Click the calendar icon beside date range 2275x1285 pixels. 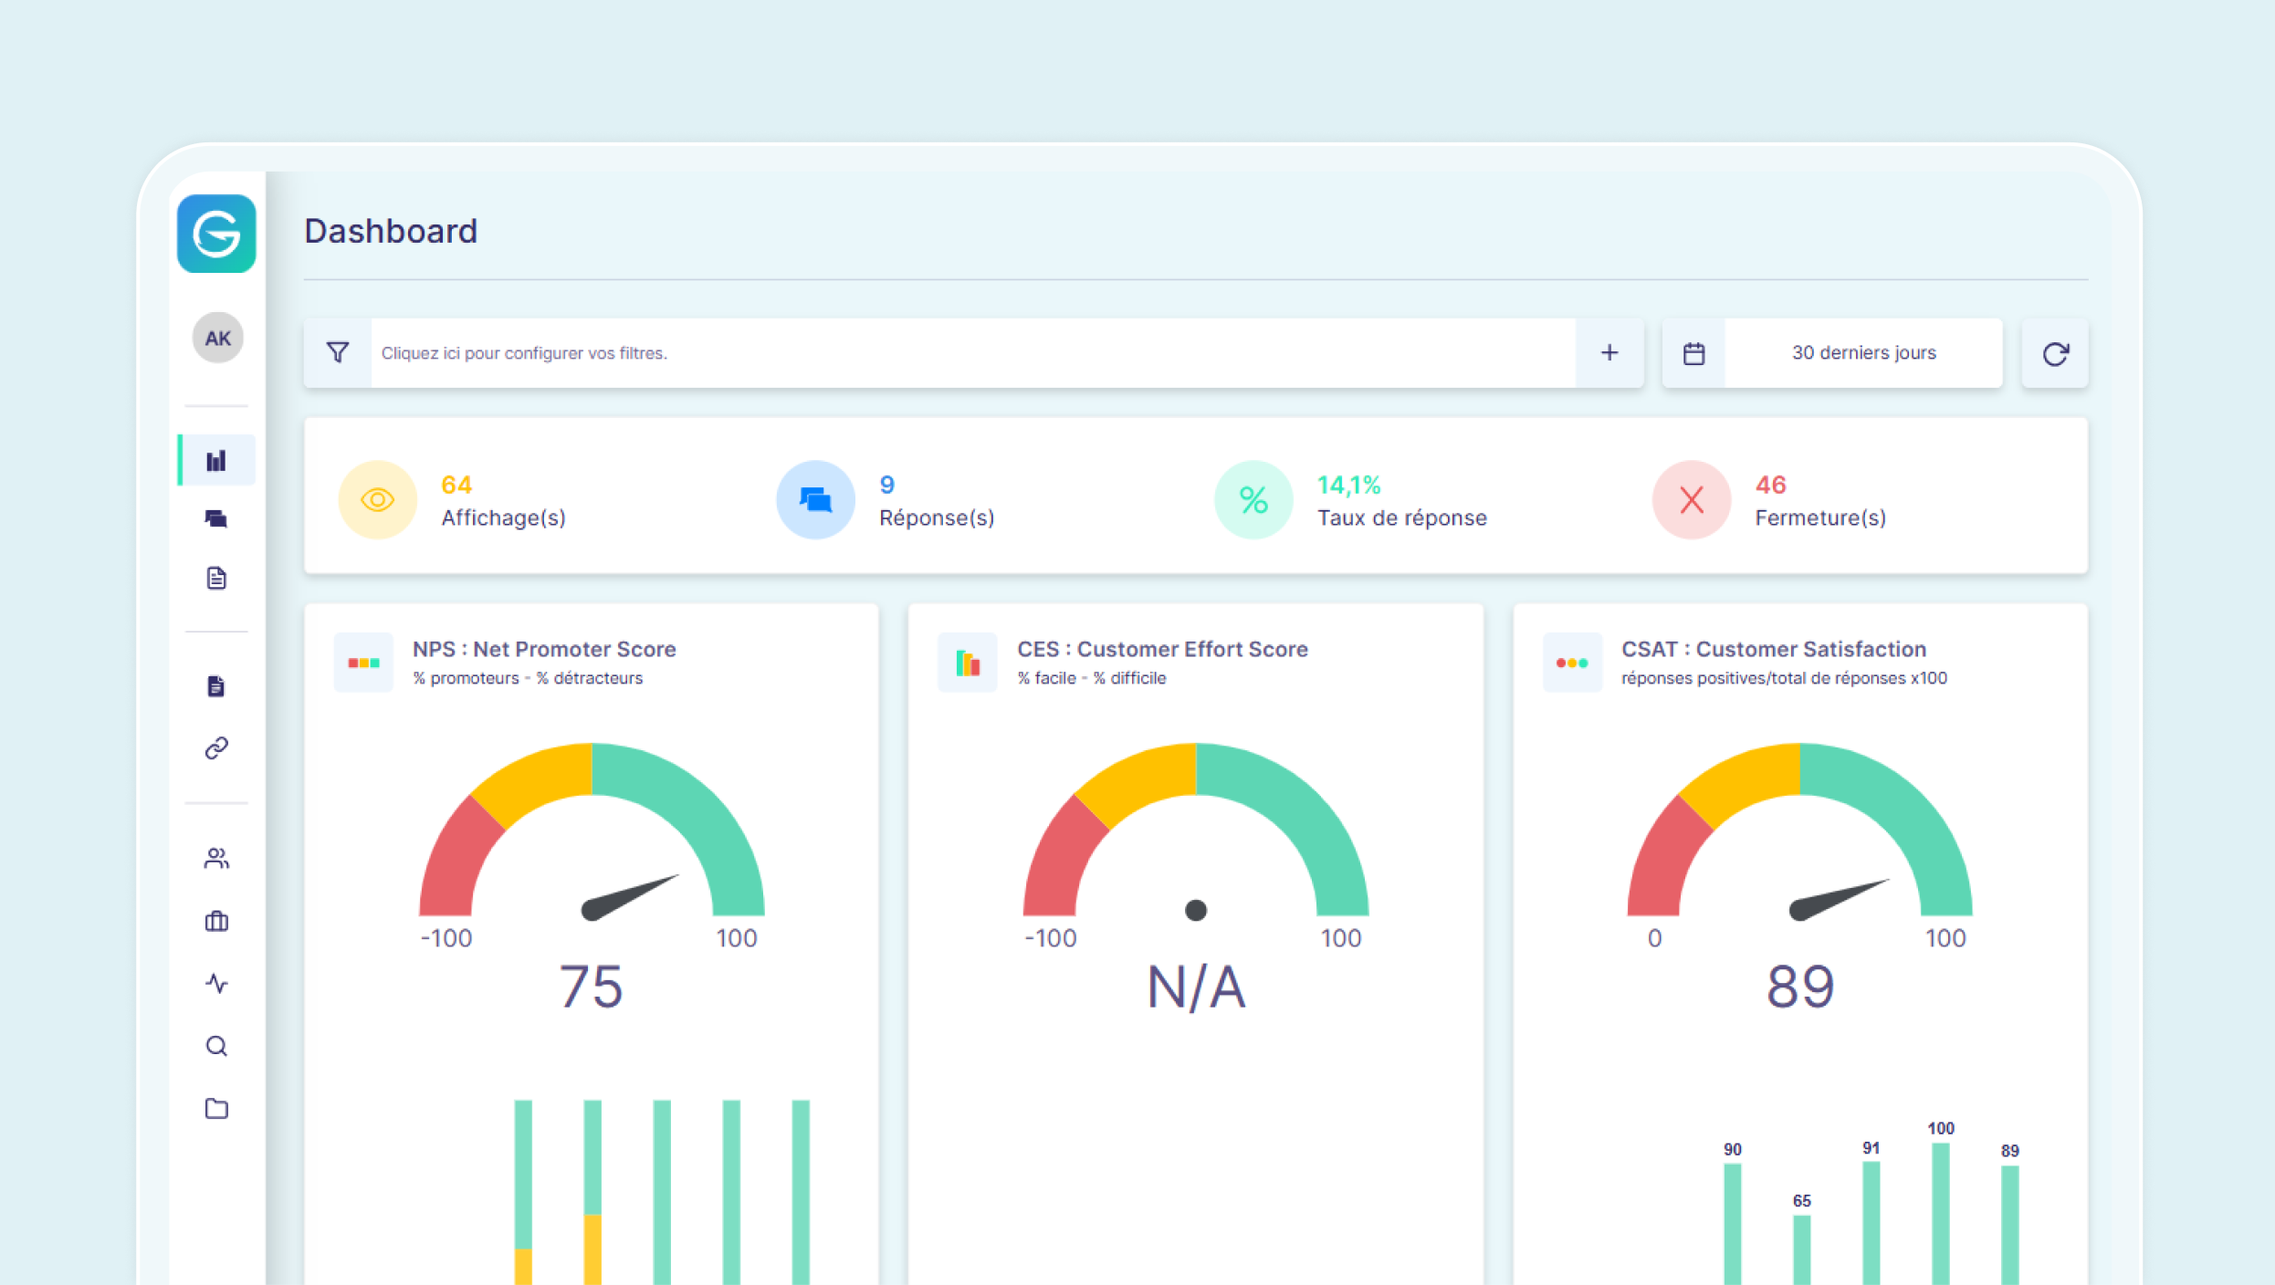1693,353
